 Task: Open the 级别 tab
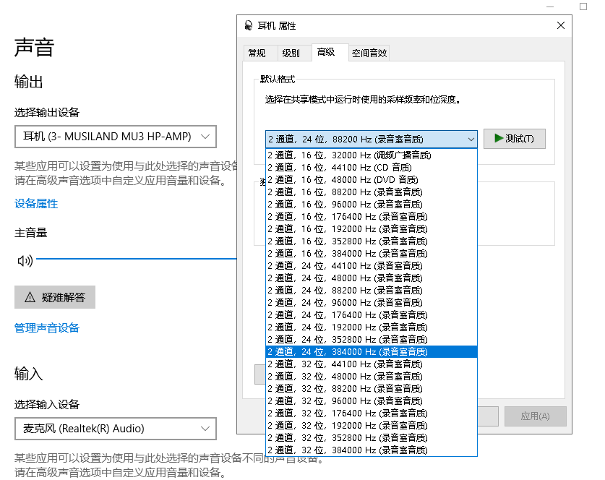point(291,53)
